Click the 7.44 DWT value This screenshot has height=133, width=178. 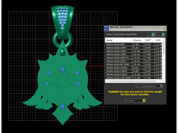(148, 78)
